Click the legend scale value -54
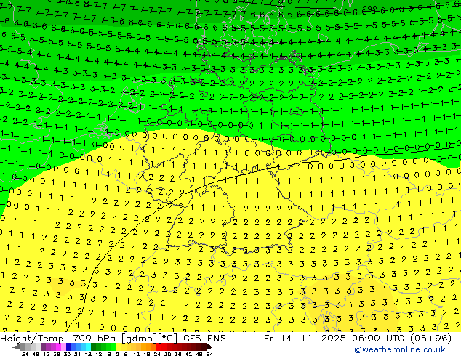The width and height of the screenshot is (461, 356). tap(23, 354)
